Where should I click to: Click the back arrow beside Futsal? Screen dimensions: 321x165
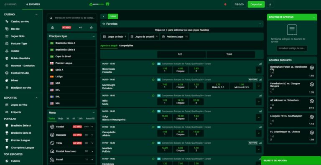coord(104,16)
